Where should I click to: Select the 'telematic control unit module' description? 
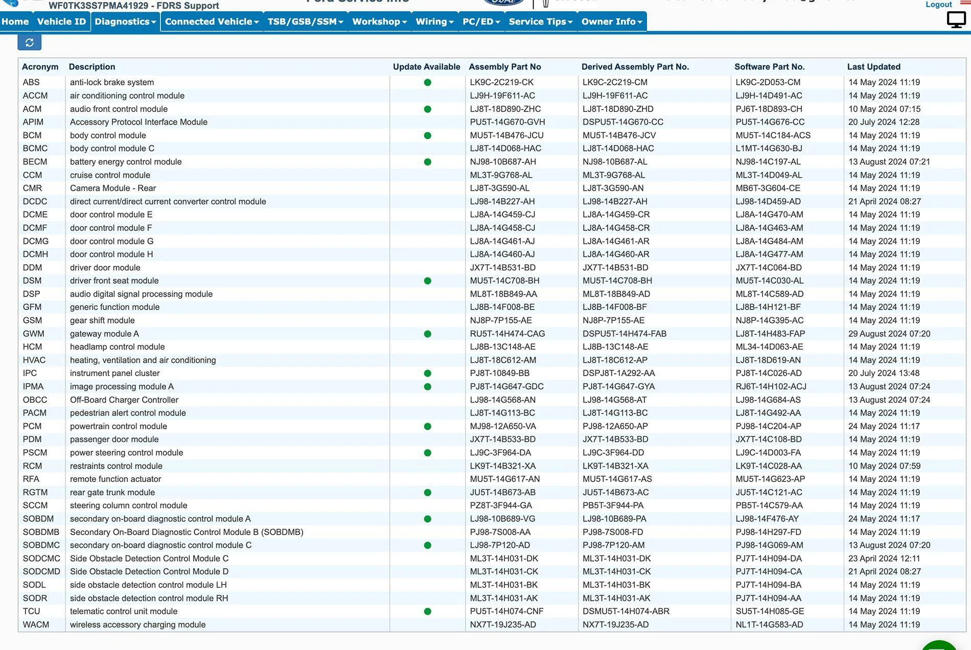click(x=124, y=611)
